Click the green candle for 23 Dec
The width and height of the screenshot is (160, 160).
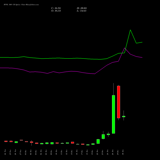click(x=103, y=137)
